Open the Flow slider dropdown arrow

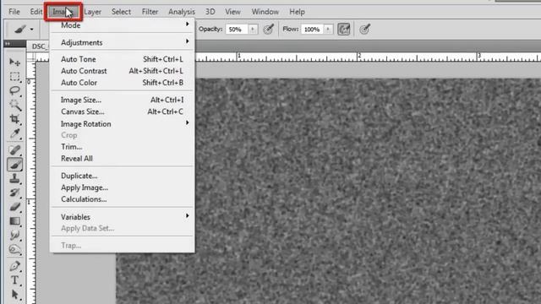coord(328,30)
